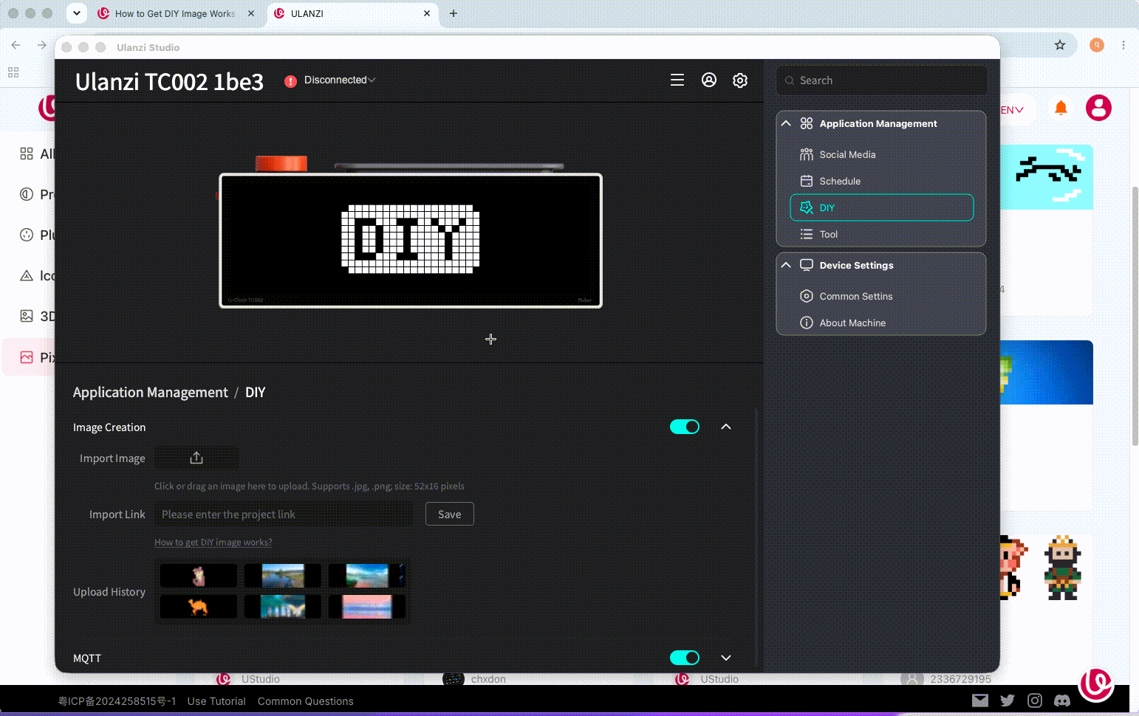Open the Instagram icon in webpage footer
The width and height of the screenshot is (1139, 716).
1035,700
